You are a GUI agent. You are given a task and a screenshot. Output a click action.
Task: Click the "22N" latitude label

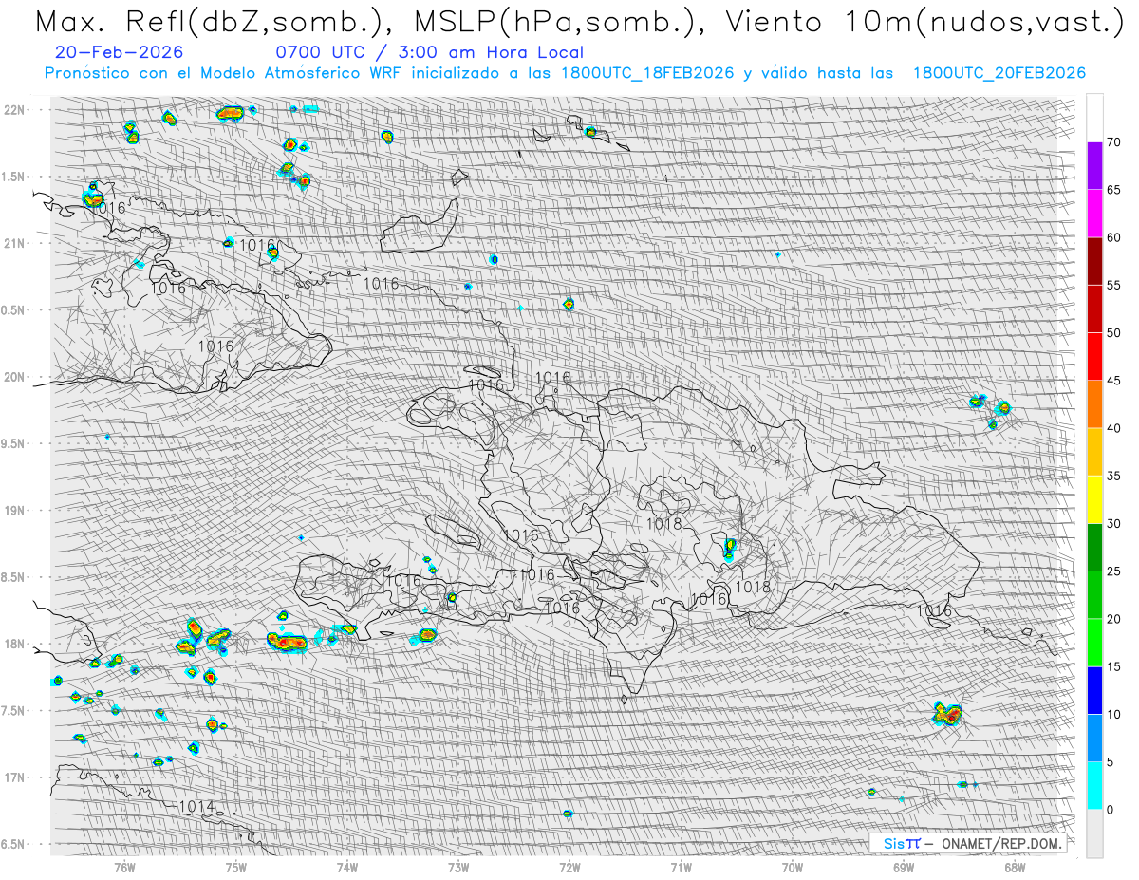16,110
